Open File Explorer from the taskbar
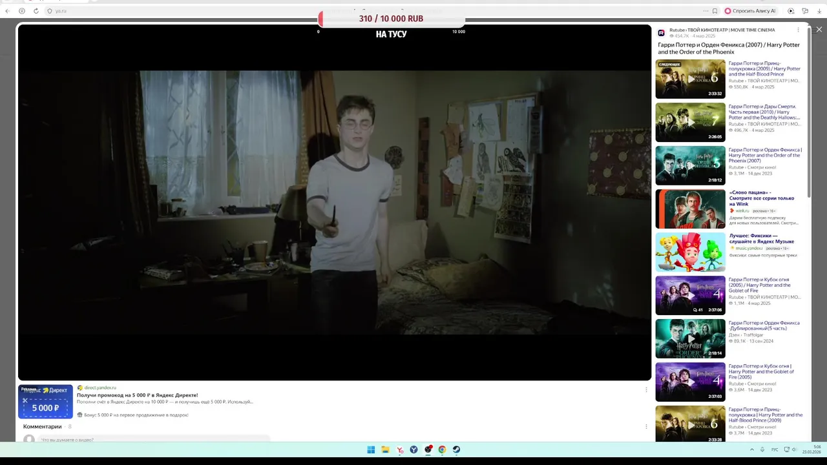 [385, 449]
